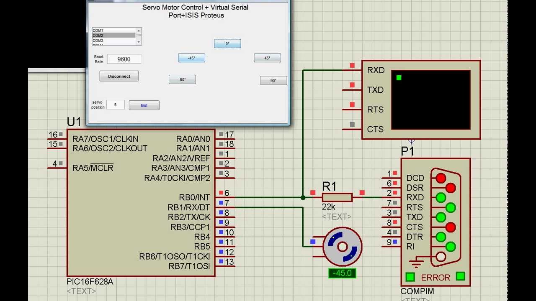Click pin number 17 on the PIC

coord(229,135)
